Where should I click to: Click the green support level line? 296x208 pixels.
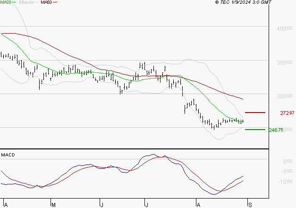(255, 130)
